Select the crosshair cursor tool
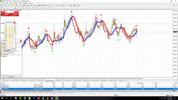 tap(5, 8)
